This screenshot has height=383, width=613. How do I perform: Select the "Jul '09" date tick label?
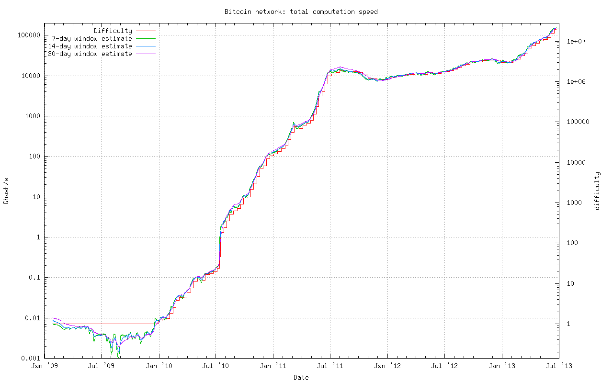[x=102, y=366]
